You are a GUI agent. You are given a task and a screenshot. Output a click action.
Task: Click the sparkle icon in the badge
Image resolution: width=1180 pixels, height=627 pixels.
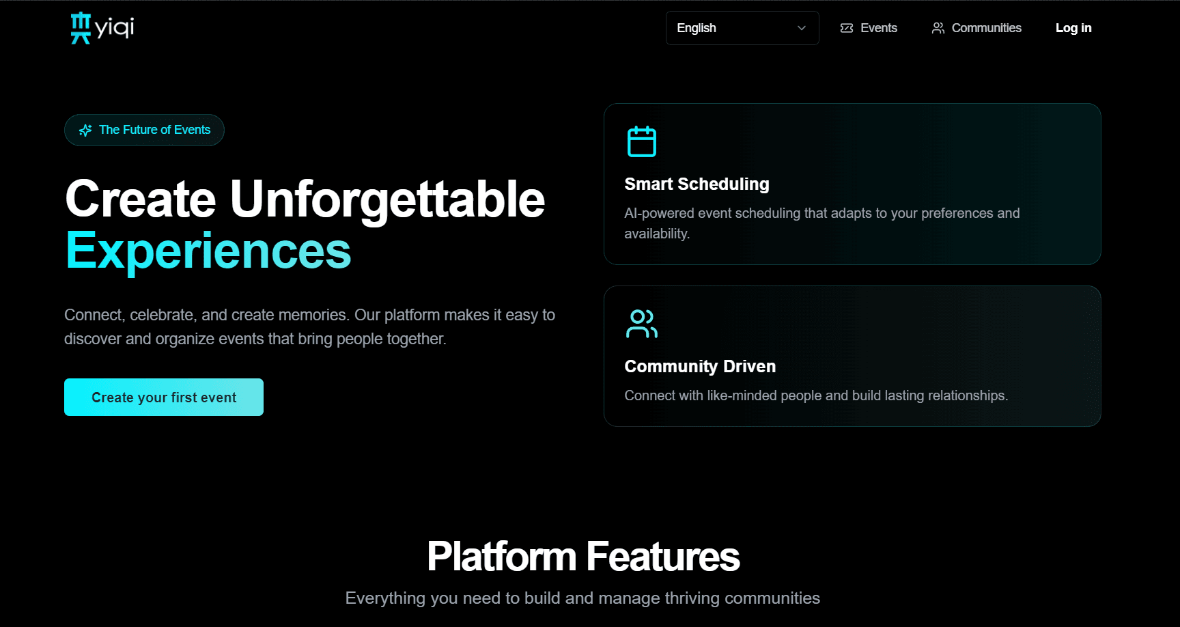point(85,130)
